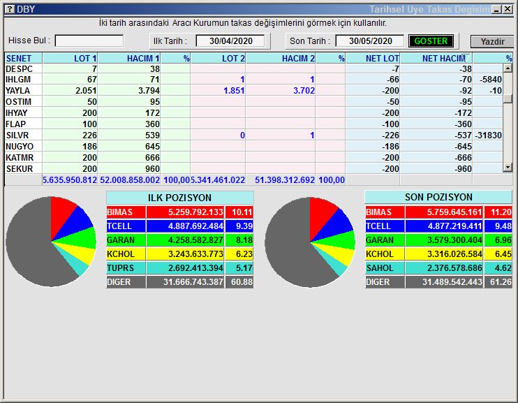
Task: Click total HACIM 1 value 52.008.858.002
Action: tap(130, 180)
